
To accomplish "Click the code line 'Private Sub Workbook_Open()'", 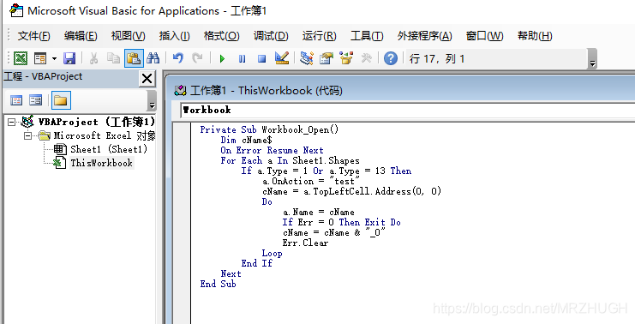I will pos(269,129).
